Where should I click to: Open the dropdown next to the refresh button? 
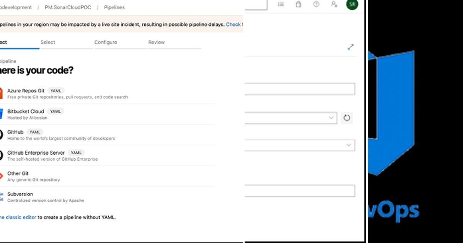click(x=331, y=118)
